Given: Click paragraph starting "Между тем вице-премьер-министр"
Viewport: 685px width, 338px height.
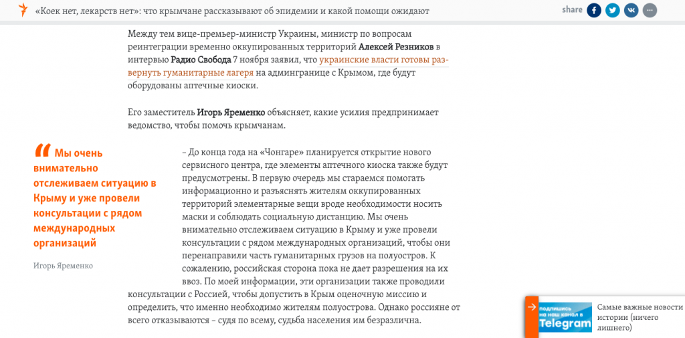Looking at the screenshot, I should click(x=288, y=60).
